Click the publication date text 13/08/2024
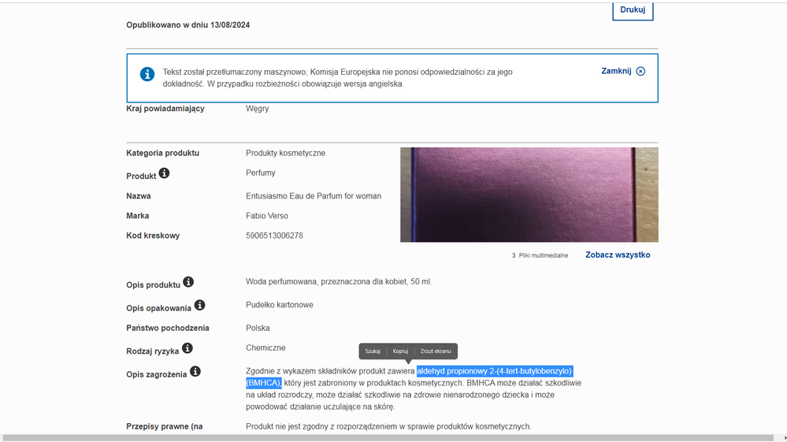This screenshot has height=442, width=787. (230, 25)
